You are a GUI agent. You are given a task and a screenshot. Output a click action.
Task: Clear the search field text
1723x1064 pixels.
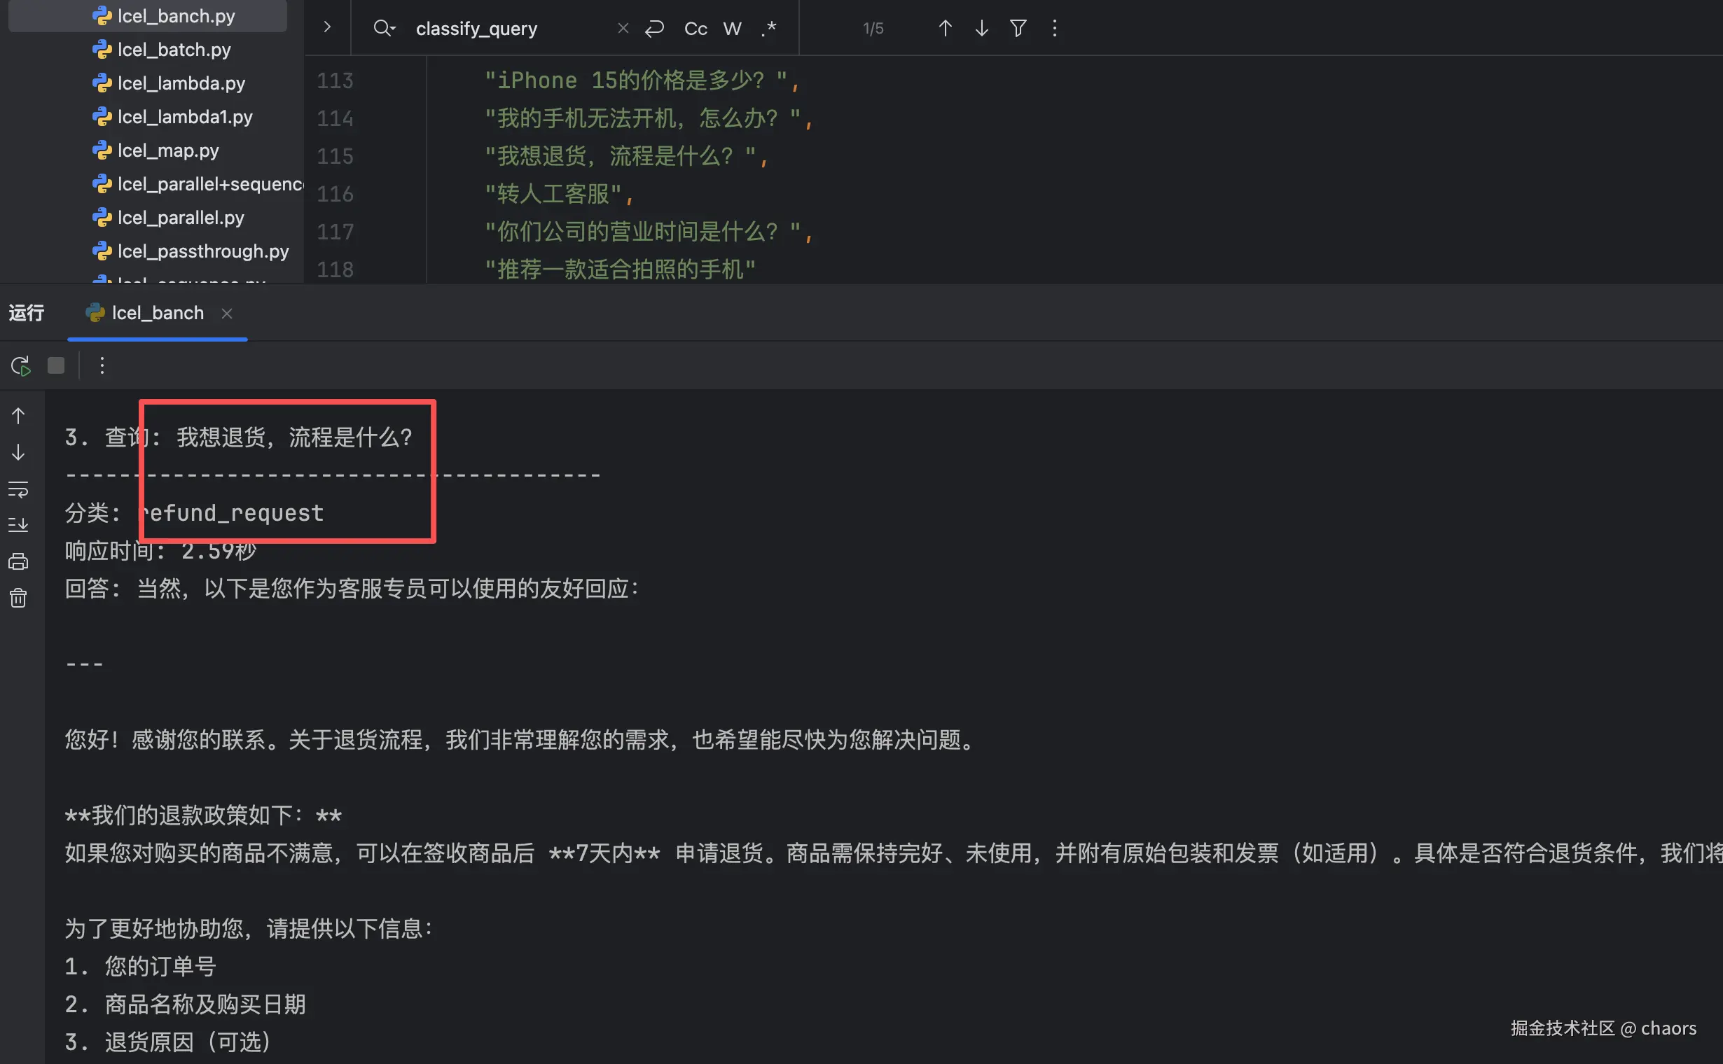tap(623, 29)
